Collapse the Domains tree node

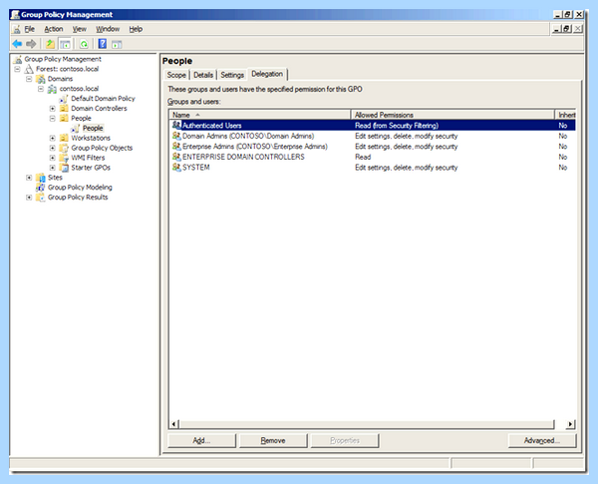pos(29,79)
